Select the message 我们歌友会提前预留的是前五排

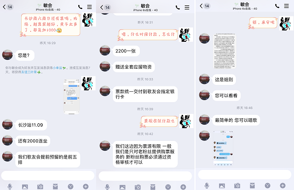(48, 160)
